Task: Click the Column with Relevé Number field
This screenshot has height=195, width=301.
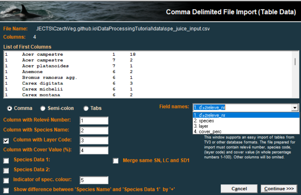Action: click(94, 121)
